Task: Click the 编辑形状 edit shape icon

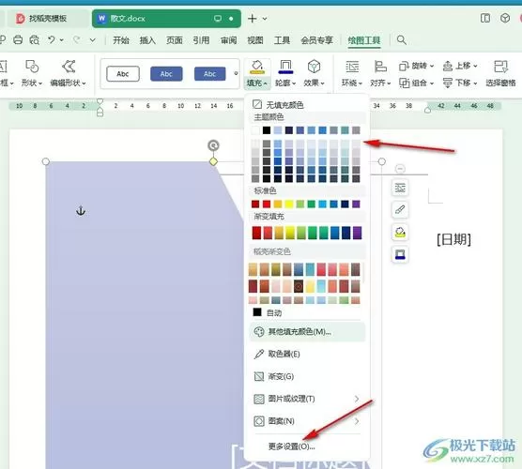Action: point(69,67)
